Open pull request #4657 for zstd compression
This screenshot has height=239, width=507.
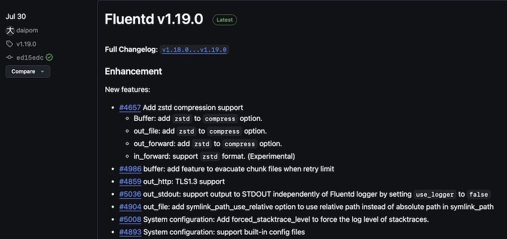coord(130,107)
